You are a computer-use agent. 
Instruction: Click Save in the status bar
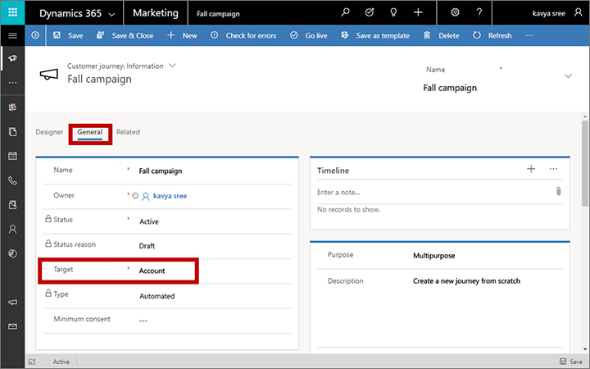tap(571, 362)
